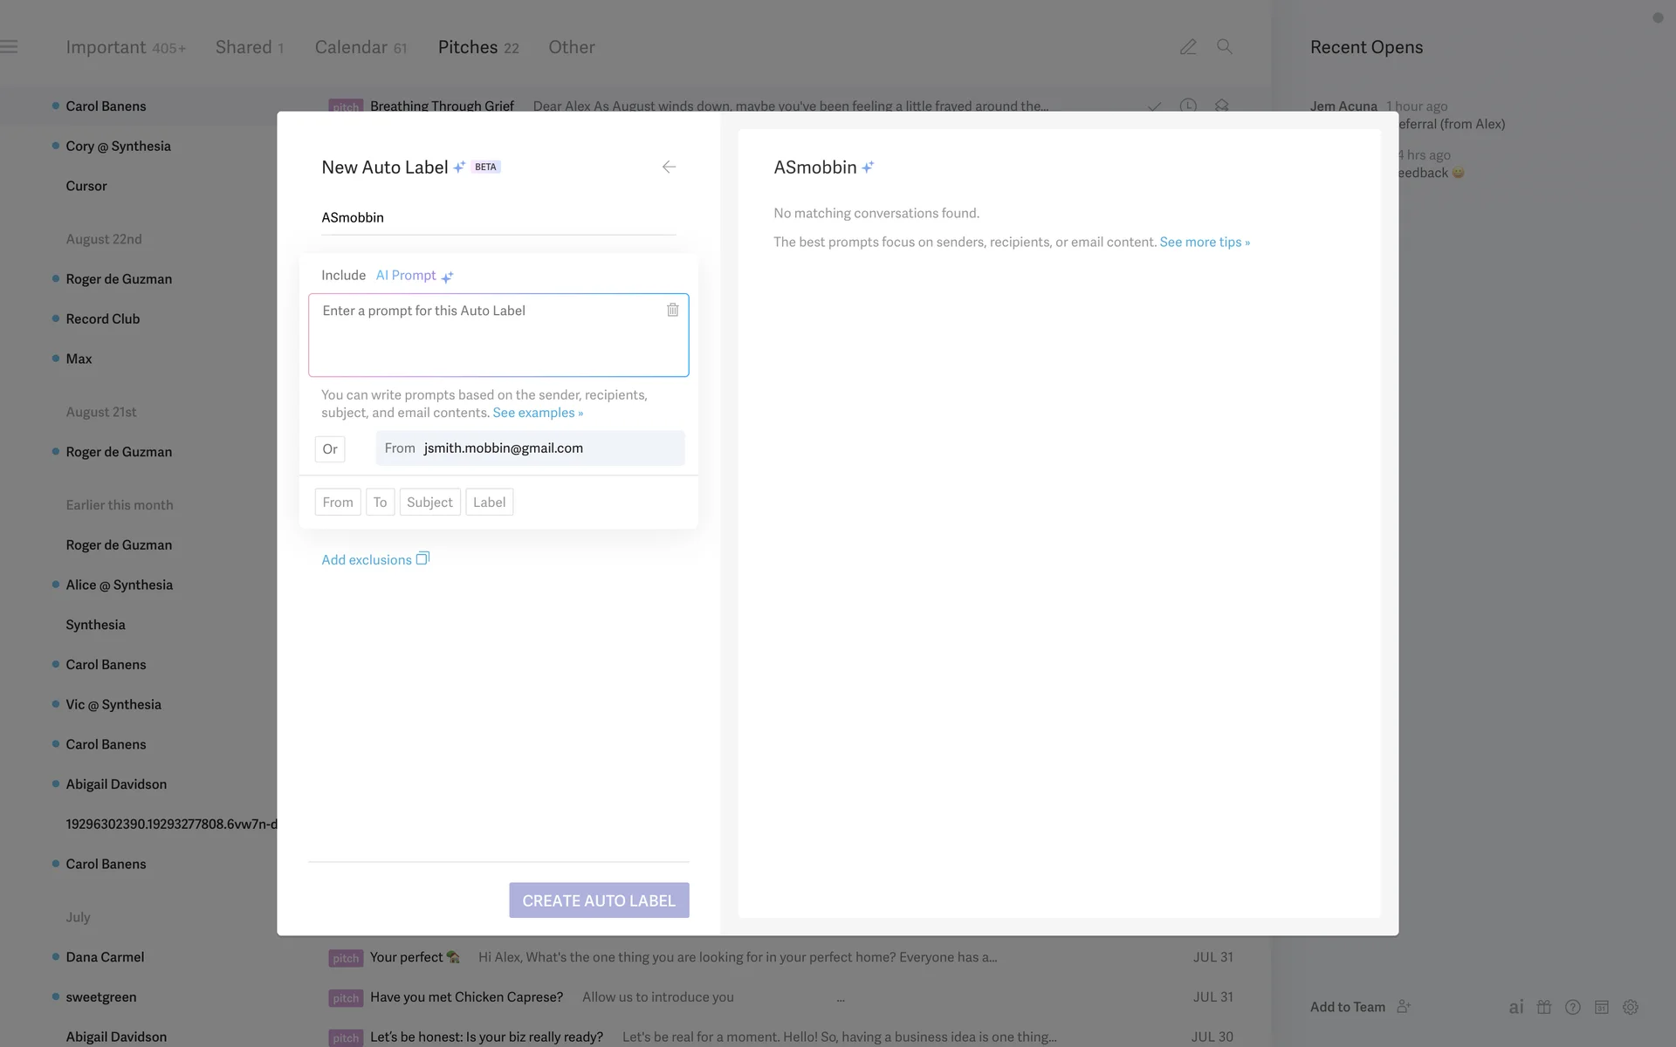Add a Label filter condition
This screenshot has height=1047, width=1676.
pyautogui.click(x=489, y=503)
